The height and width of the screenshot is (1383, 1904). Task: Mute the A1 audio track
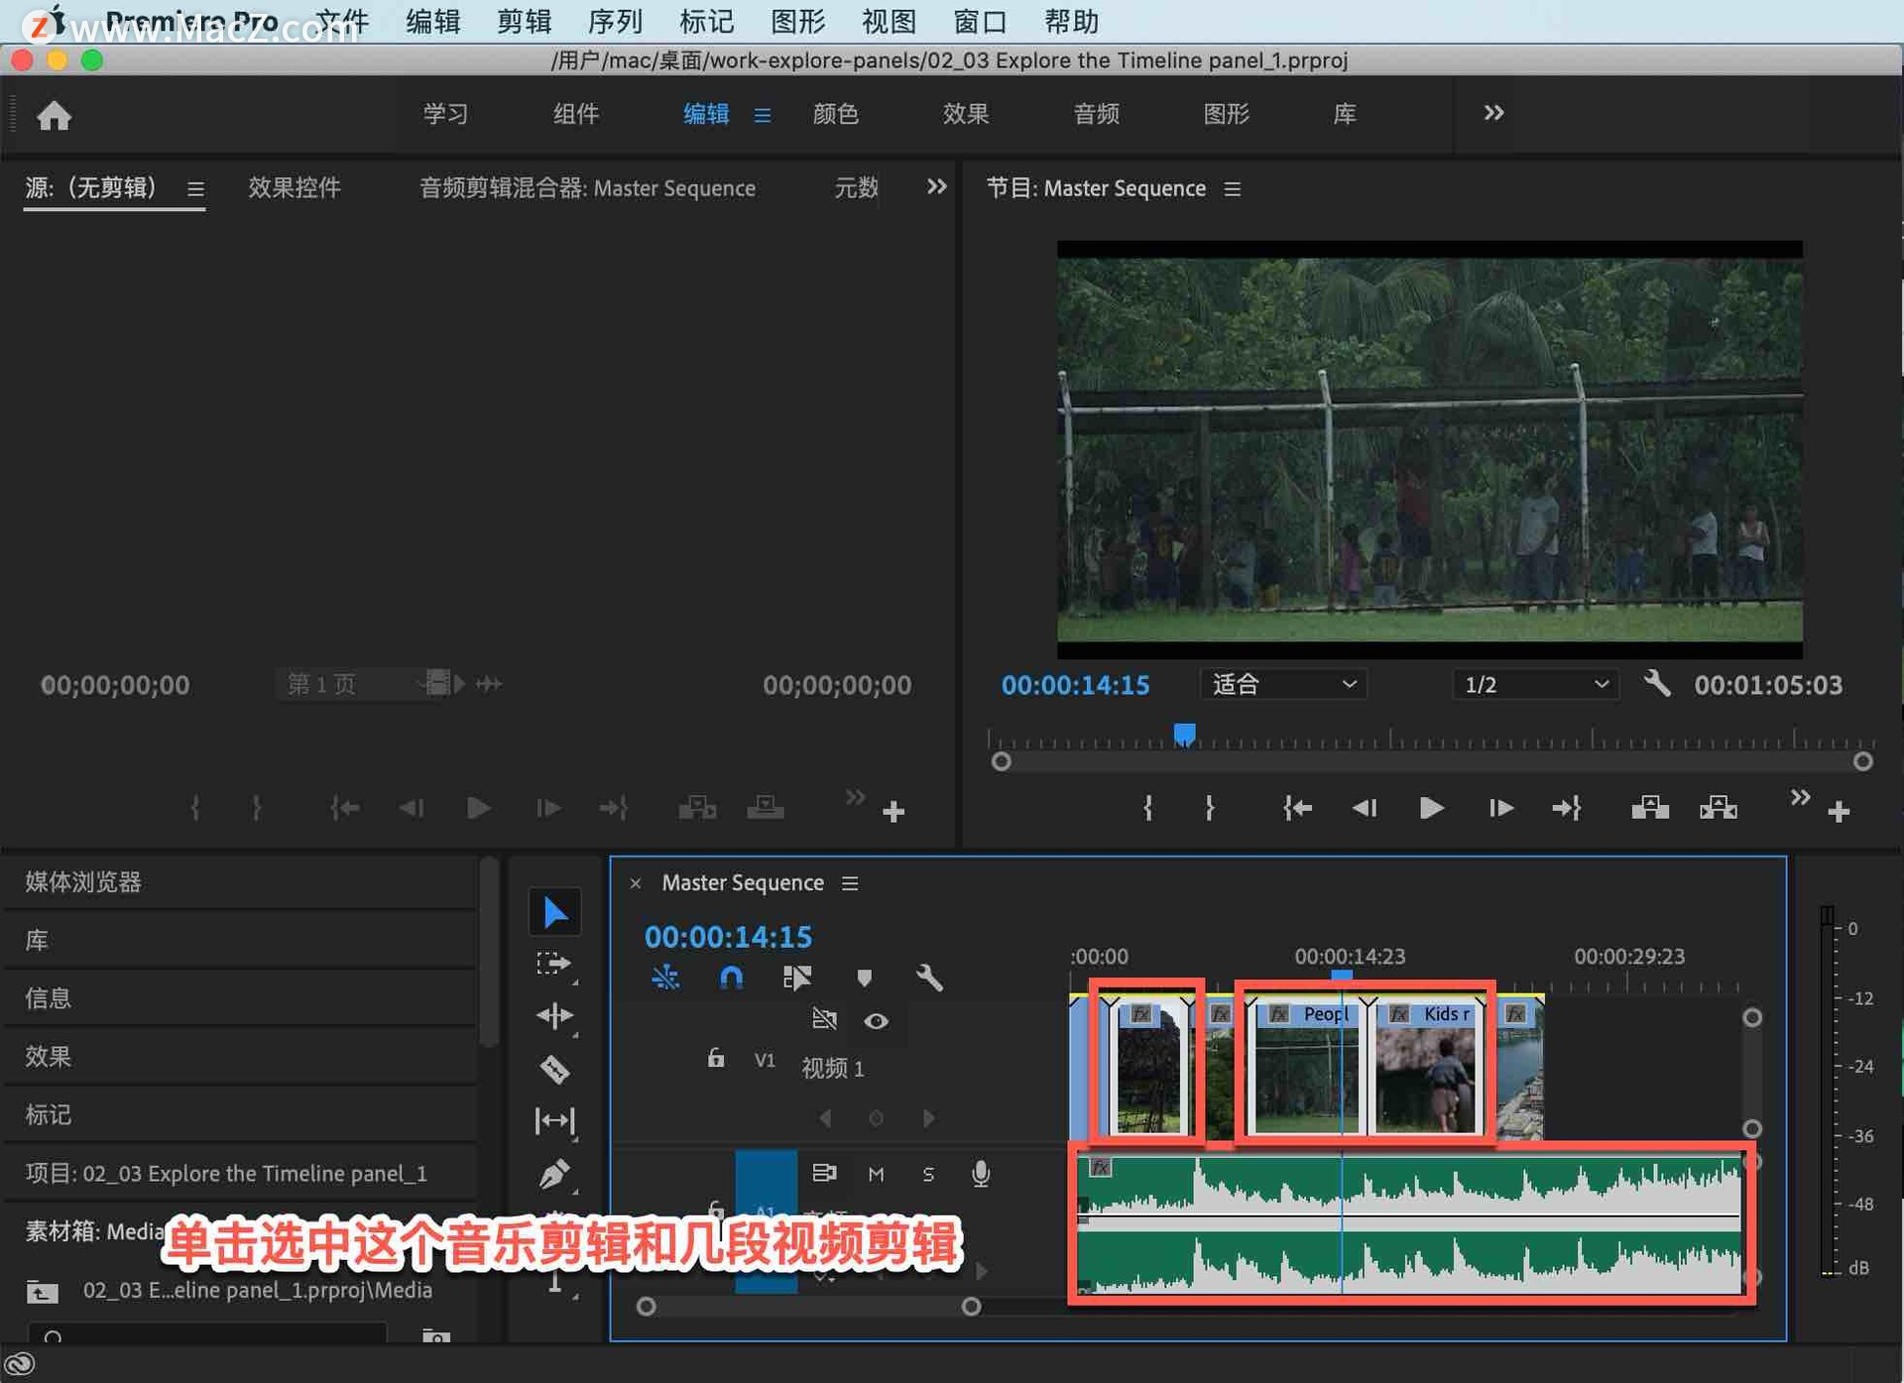pyautogui.click(x=876, y=1174)
